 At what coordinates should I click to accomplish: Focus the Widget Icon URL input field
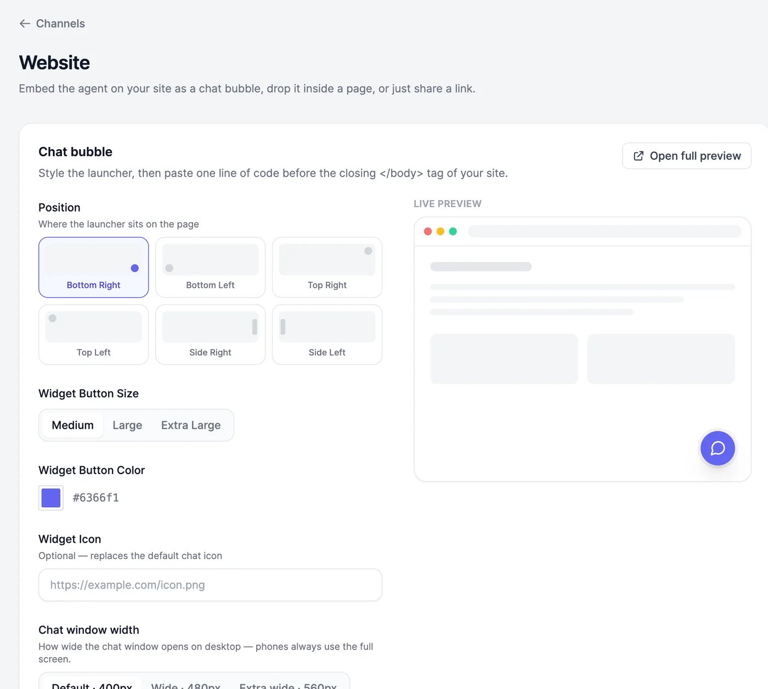click(210, 585)
